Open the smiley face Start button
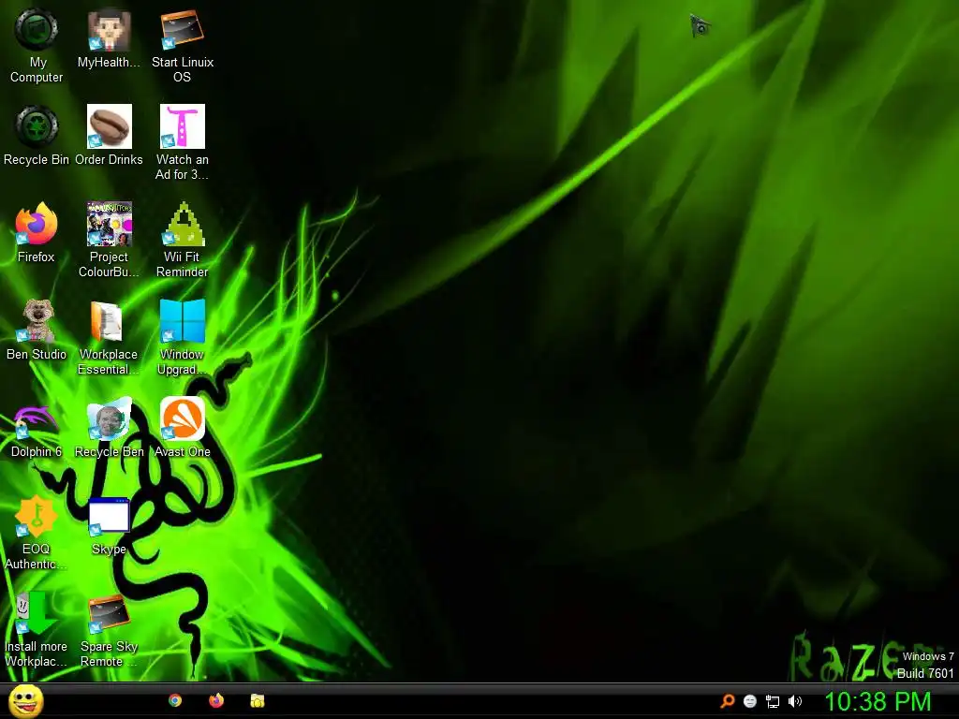Viewport: 959px width, 719px height. pyautogui.click(x=26, y=701)
